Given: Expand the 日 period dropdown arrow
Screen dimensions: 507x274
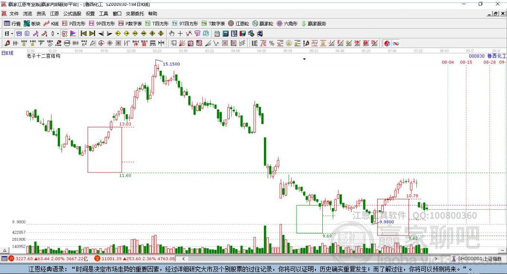Looking at the screenshot, I should pyautogui.click(x=12, y=34).
